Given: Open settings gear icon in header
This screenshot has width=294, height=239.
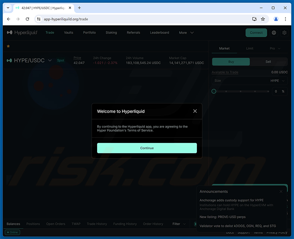Looking at the screenshot, I should point(284,33).
